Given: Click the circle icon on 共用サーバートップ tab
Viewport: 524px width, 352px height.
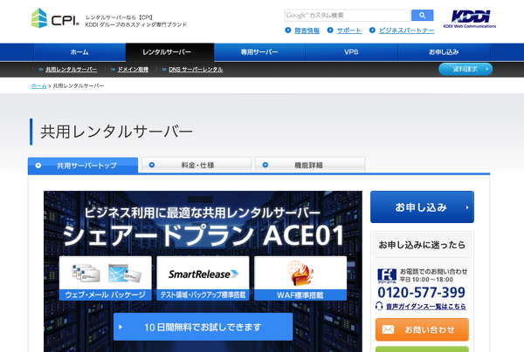Looking at the screenshot, I should [38, 166].
